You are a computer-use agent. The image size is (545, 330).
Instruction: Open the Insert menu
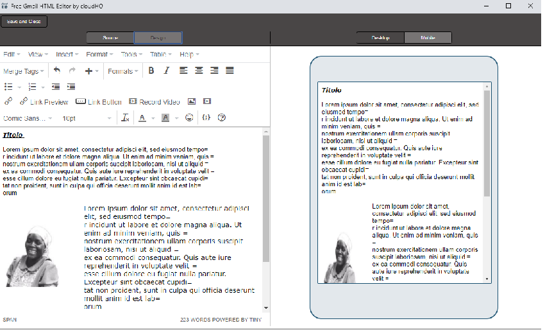[67, 55]
